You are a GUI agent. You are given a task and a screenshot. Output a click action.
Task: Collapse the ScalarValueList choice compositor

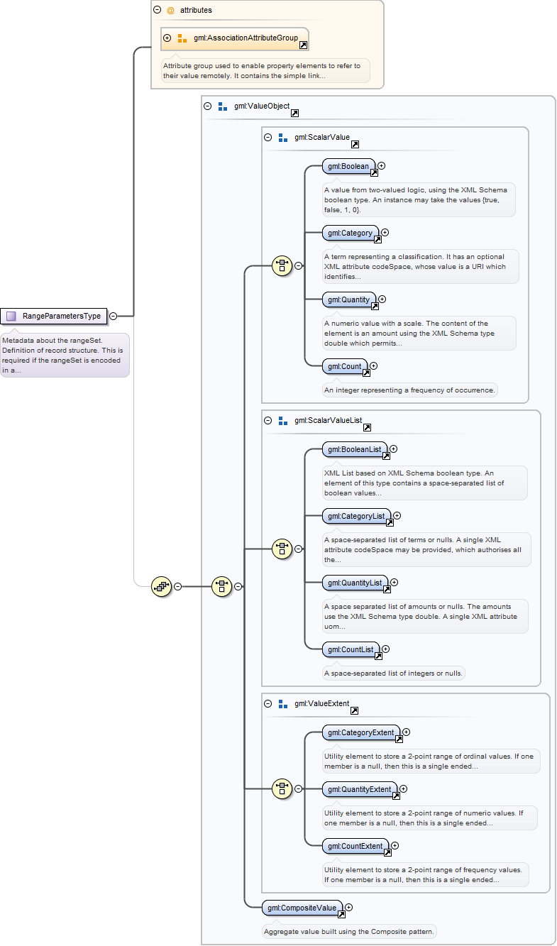(299, 549)
